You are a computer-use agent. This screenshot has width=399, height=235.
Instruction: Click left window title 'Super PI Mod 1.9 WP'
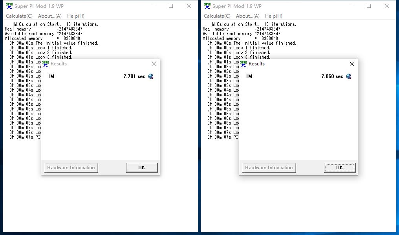click(39, 6)
